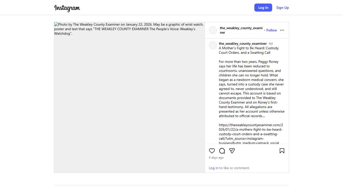Click the 4d timestamp in caption
Image resolution: width=343 pixels, height=193 pixels.
pos(271,43)
